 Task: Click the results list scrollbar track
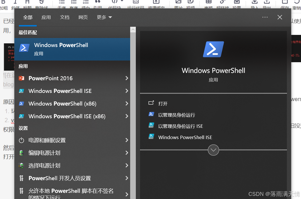coord(133,116)
